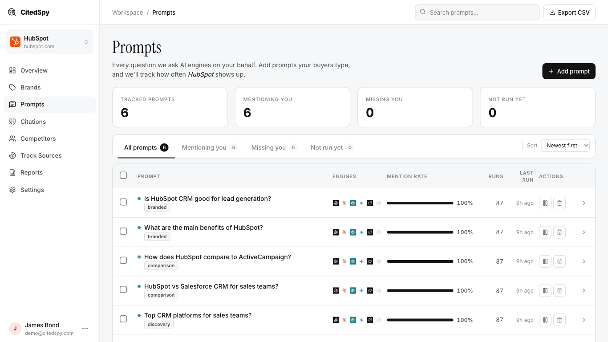Screen dimensions: 608x342
Task: Click the Export CSV button
Action: [569, 12]
